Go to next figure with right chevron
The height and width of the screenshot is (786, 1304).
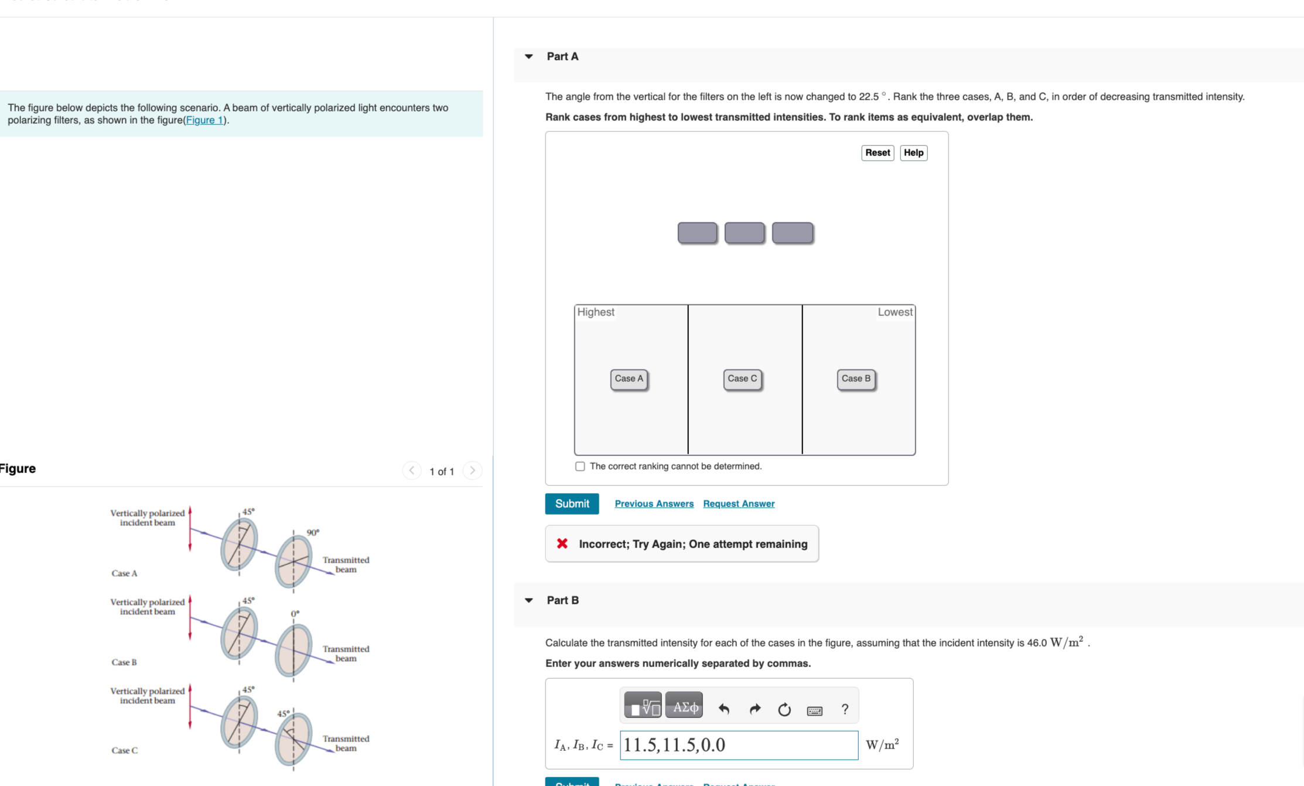(x=472, y=470)
